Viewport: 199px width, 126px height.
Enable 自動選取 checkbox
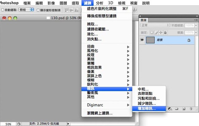click(x=2, y=10)
